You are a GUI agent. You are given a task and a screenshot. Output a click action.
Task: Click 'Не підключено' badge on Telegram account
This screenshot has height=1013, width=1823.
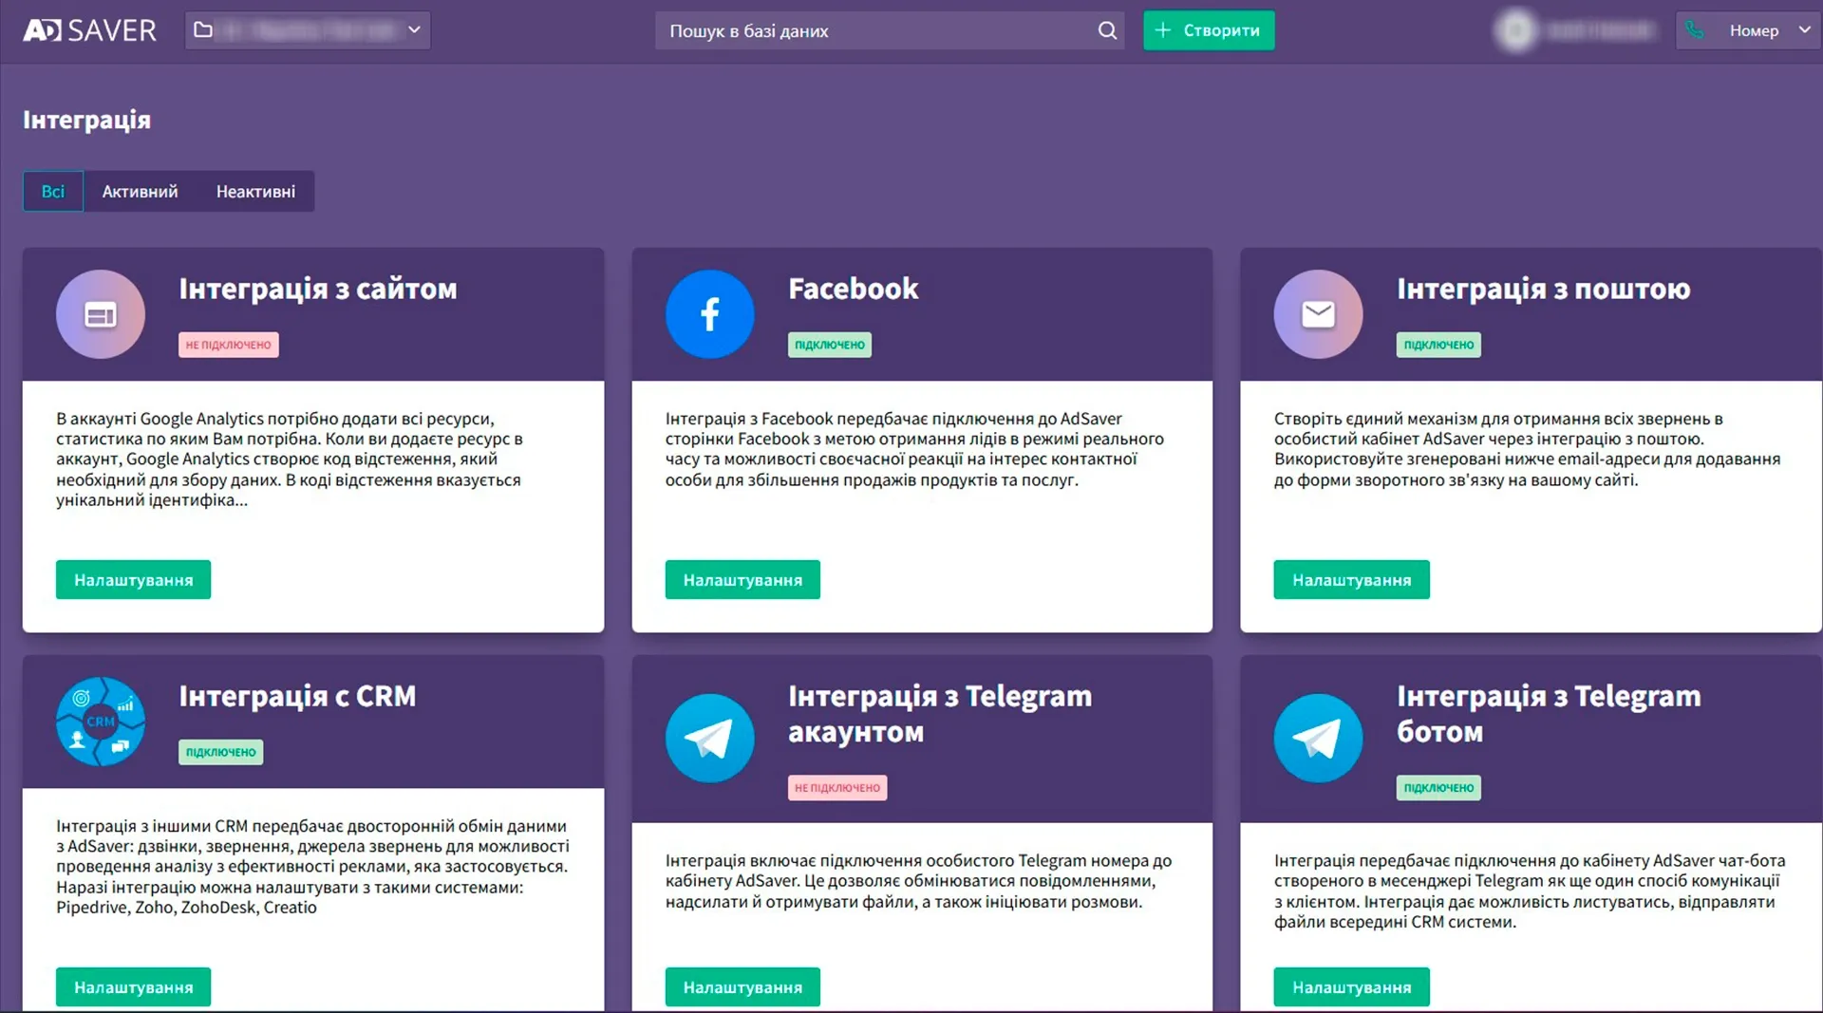pyautogui.click(x=837, y=788)
